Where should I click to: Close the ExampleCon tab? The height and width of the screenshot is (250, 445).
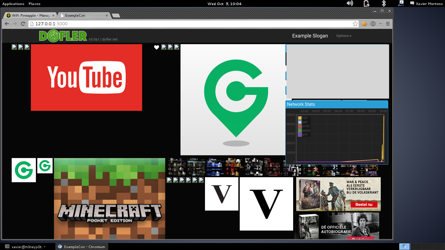coord(107,16)
